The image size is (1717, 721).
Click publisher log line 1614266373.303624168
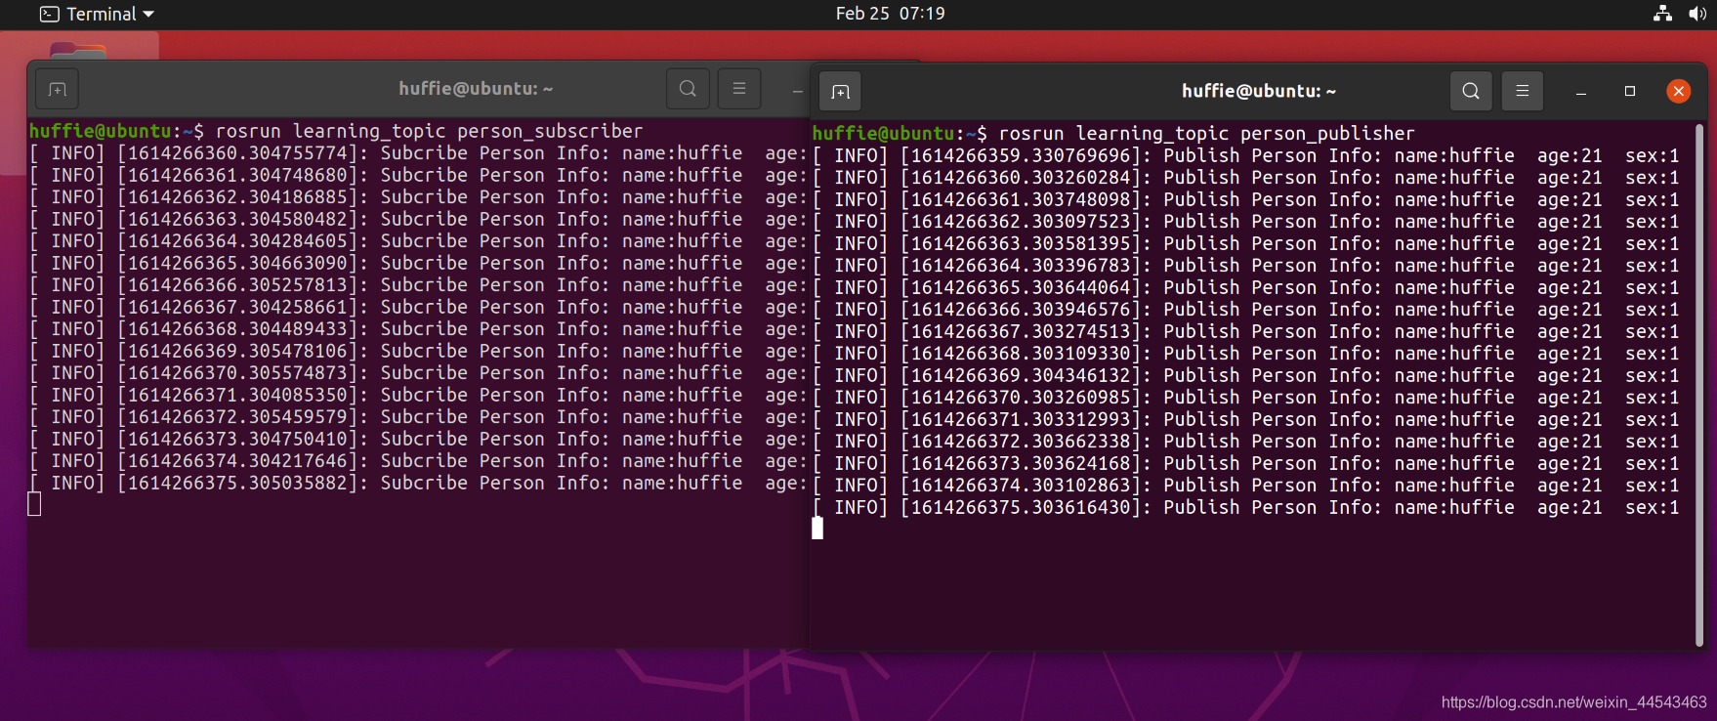1246,463
